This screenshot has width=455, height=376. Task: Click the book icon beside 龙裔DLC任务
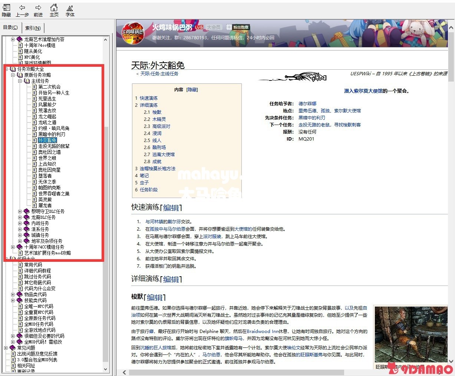pyautogui.click(x=27, y=217)
